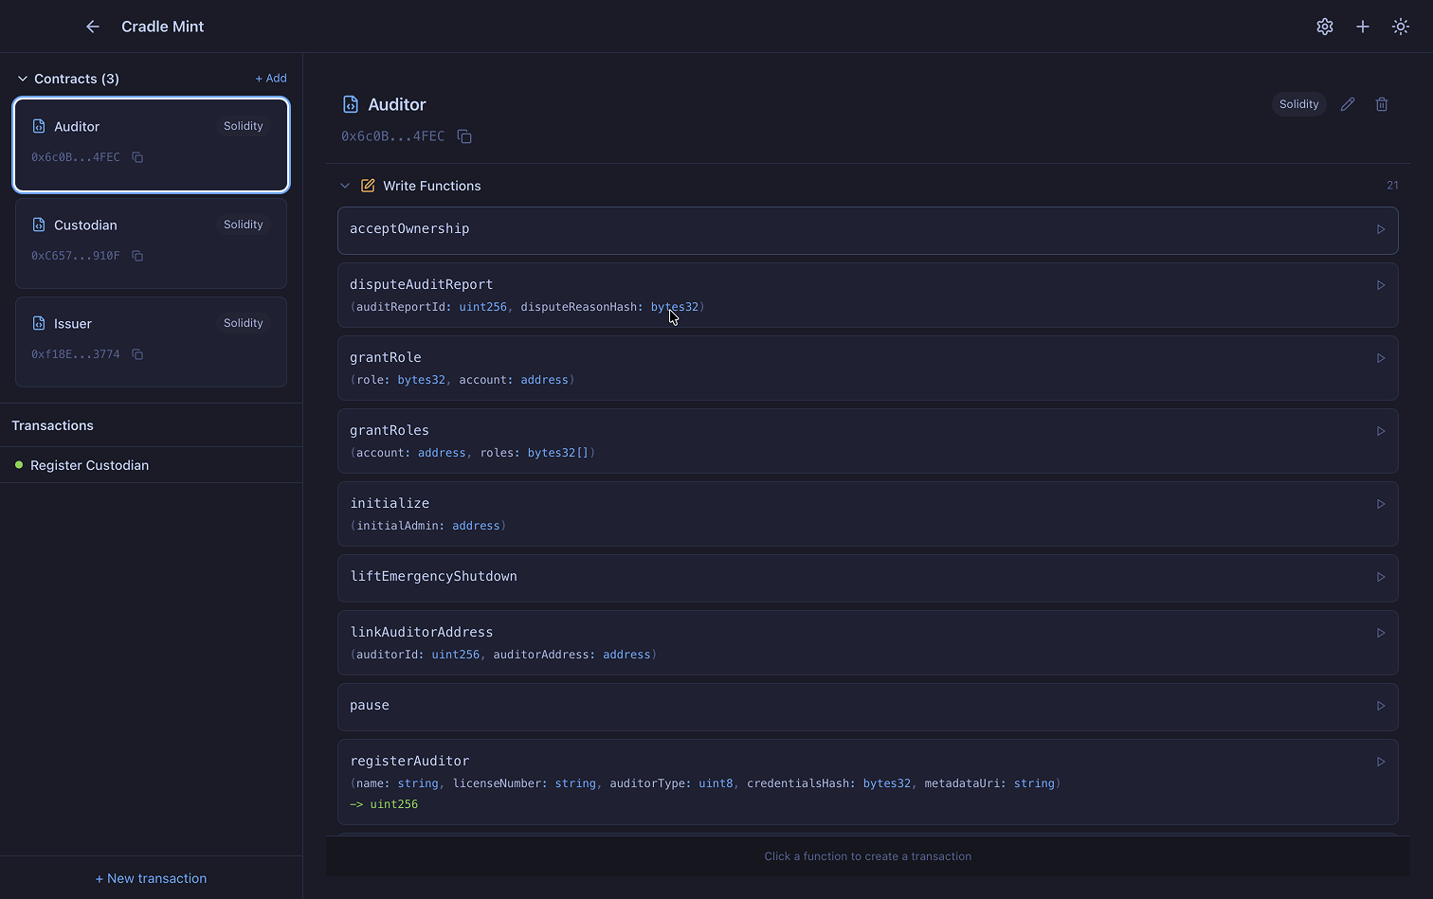
Task: Start a new transaction
Action: pos(151,878)
